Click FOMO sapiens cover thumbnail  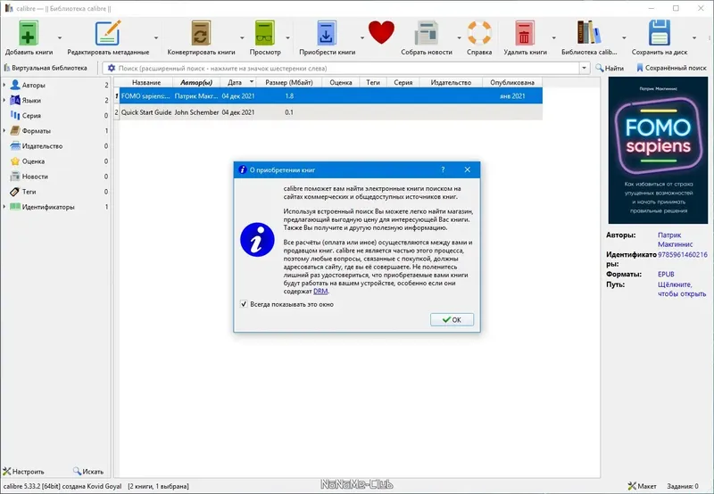[x=658, y=150]
